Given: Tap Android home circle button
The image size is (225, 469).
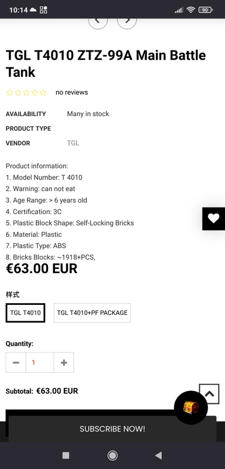Looking at the screenshot, I should (112, 456).
